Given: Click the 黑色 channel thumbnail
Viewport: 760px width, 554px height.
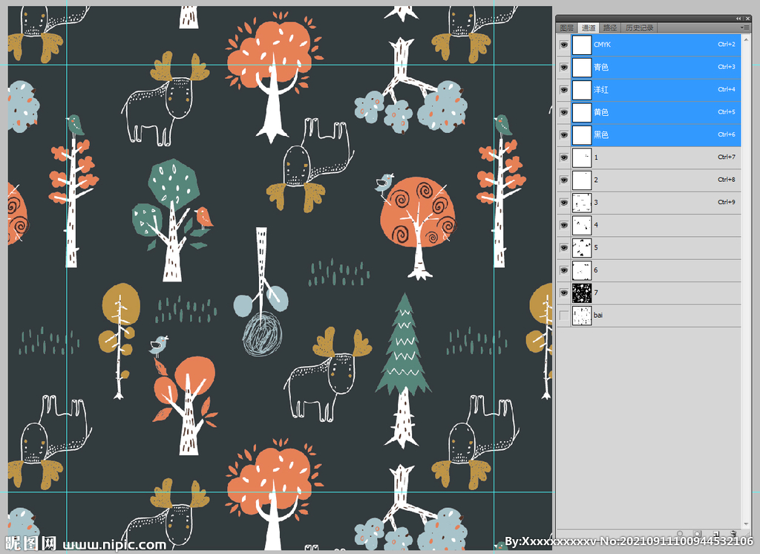Looking at the screenshot, I should pos(582,135).
